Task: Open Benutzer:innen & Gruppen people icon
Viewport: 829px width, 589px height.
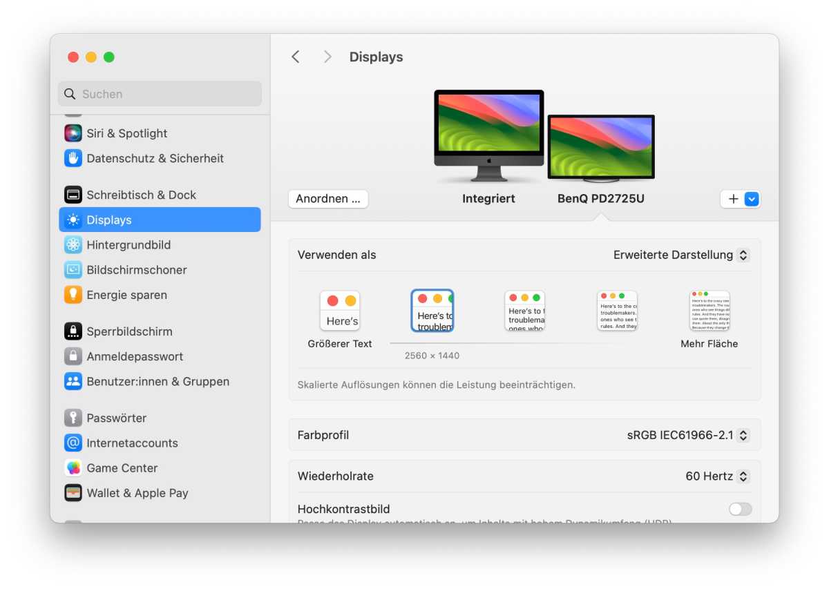Action: 73,381
